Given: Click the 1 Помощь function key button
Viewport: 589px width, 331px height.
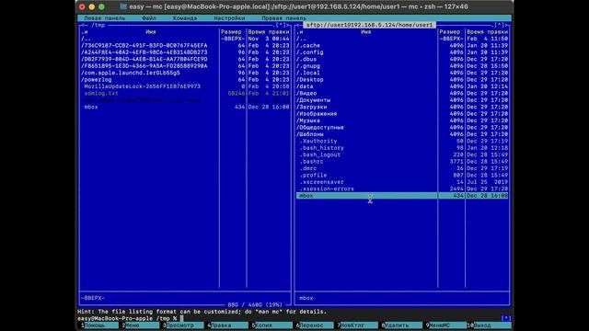Looking at the screenshot, I should point(100,325).
